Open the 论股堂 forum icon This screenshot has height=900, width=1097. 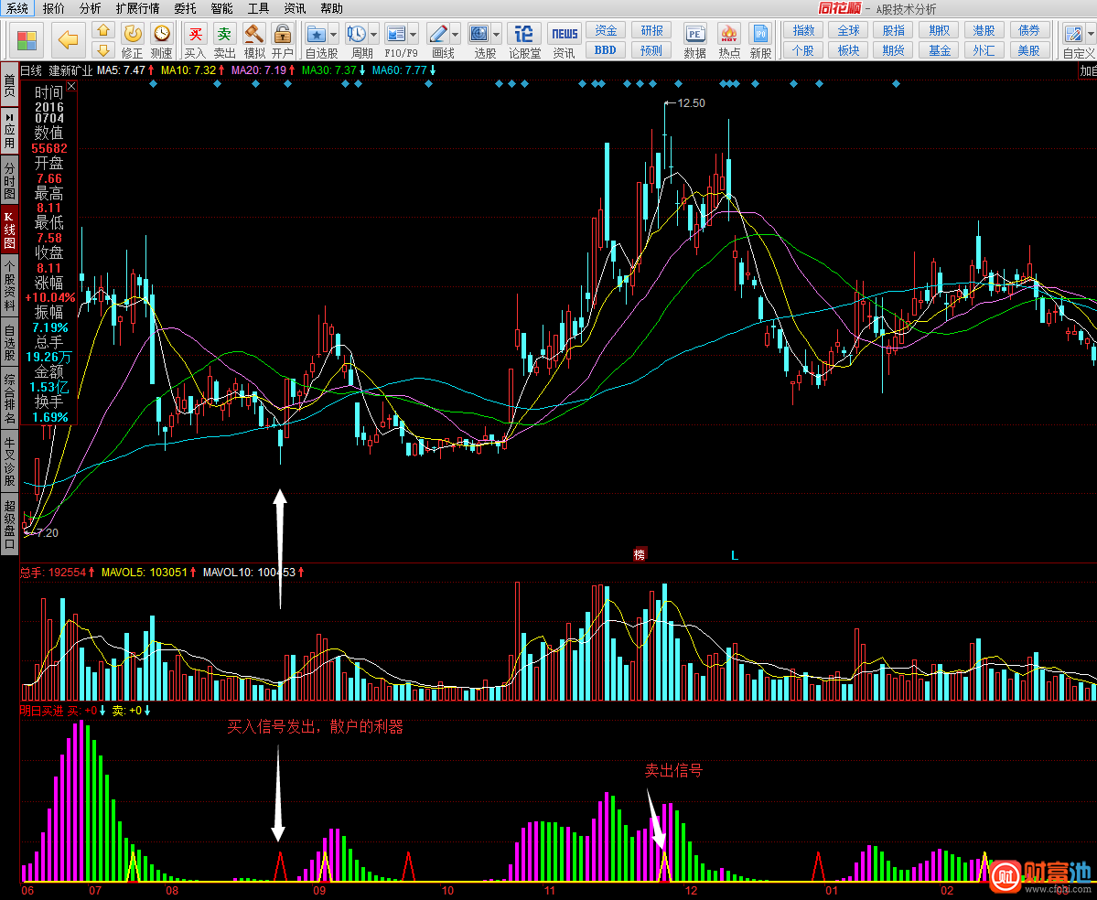pyautogui.click(x=524, y=40)
